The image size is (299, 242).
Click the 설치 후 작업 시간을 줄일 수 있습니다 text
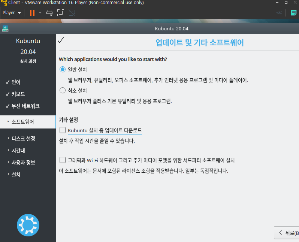[97, 141]
